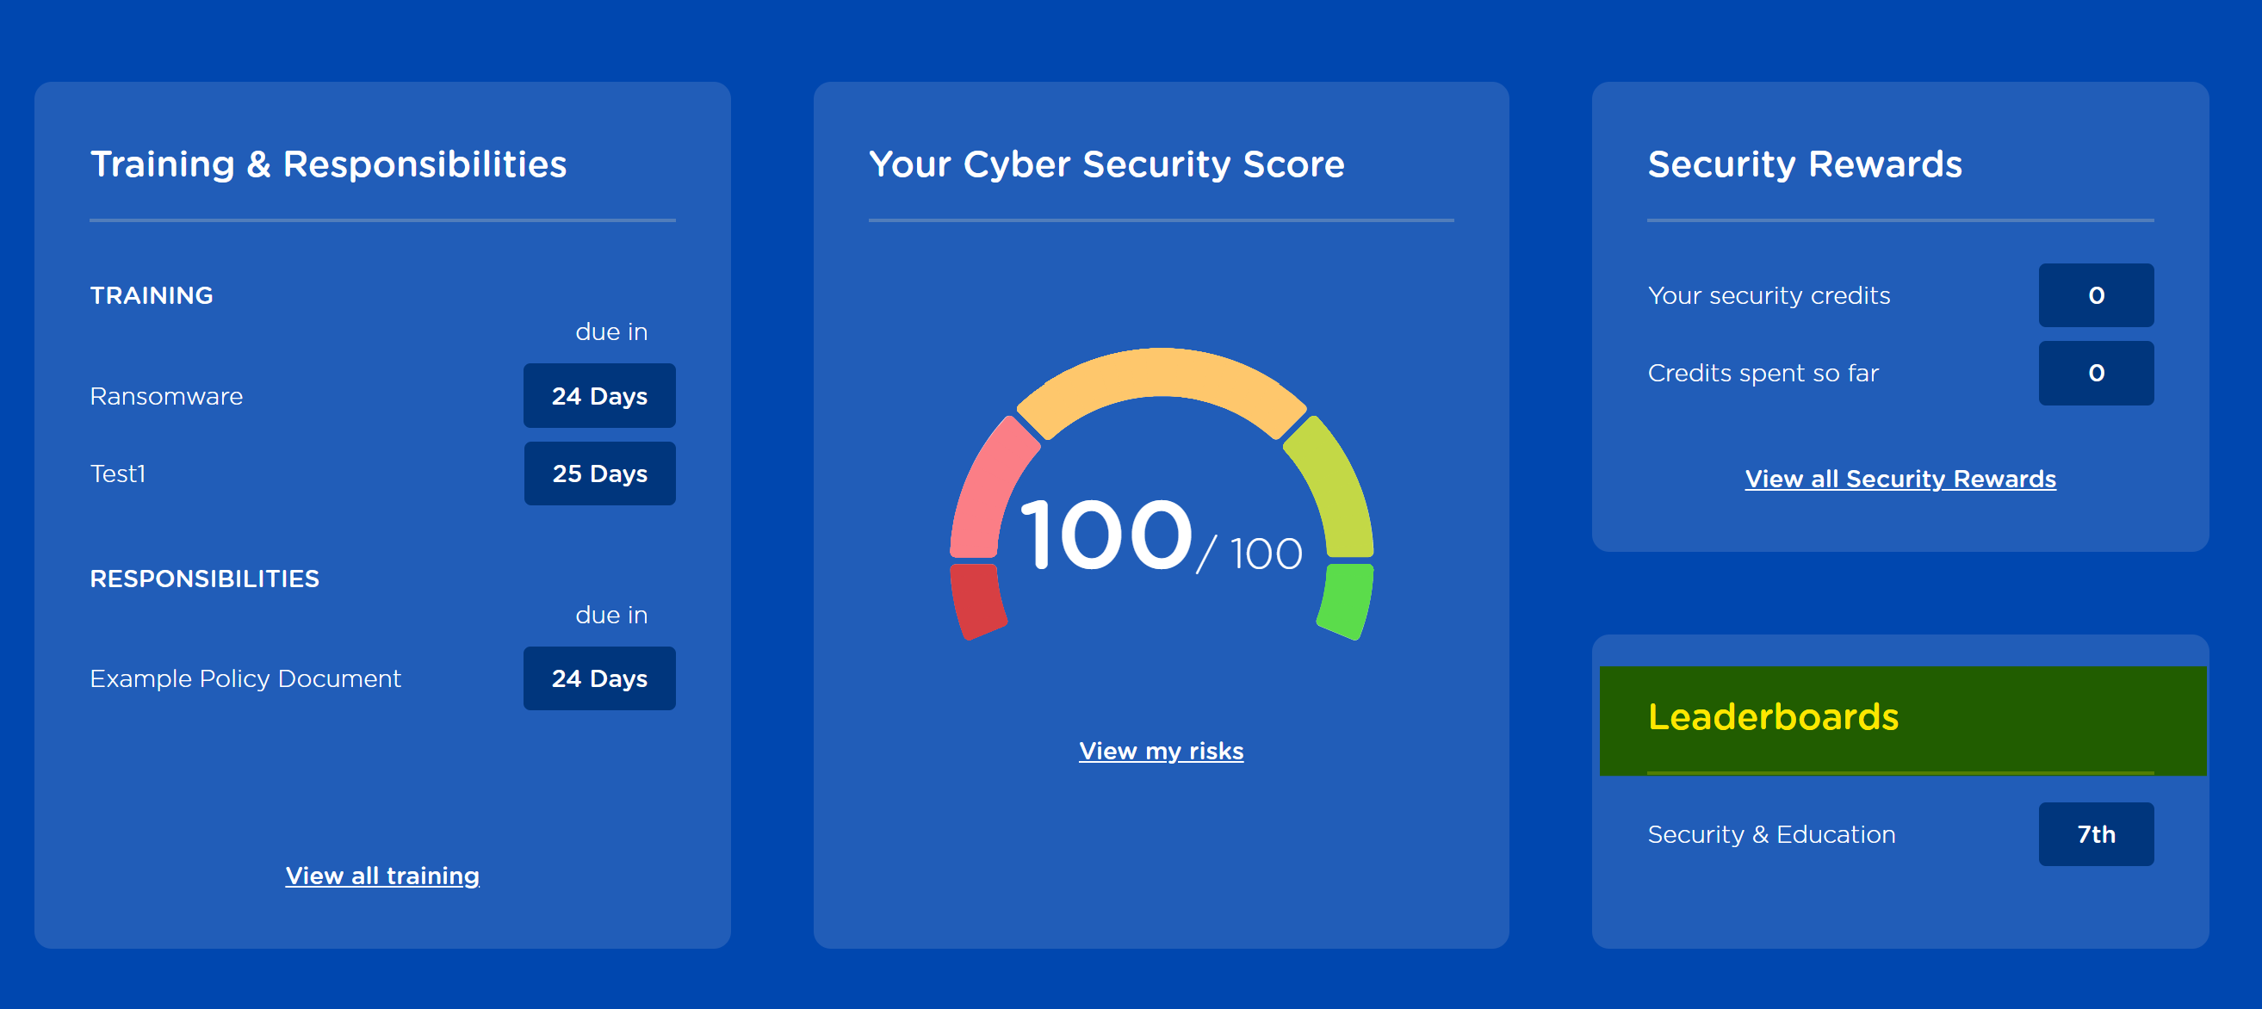This screenshot has width=2262, height=1009.
Task: Click the Your security credits value box
Action: pos(2096,295)
